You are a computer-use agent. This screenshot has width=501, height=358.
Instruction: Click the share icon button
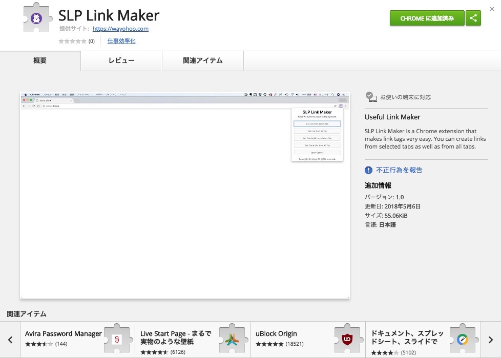(473, 18)
